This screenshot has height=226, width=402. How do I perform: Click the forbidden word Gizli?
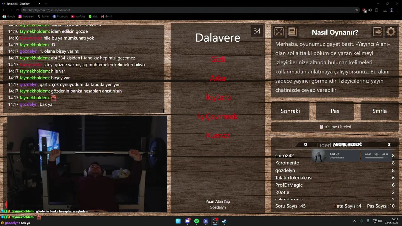click(218, 59)
